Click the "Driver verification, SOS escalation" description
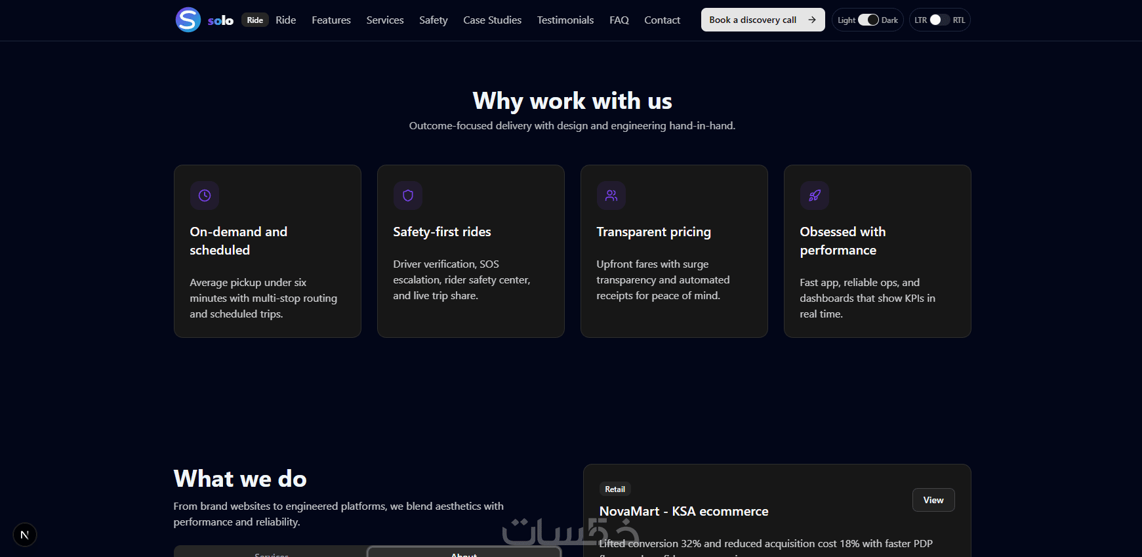 [x=462, y=279]
